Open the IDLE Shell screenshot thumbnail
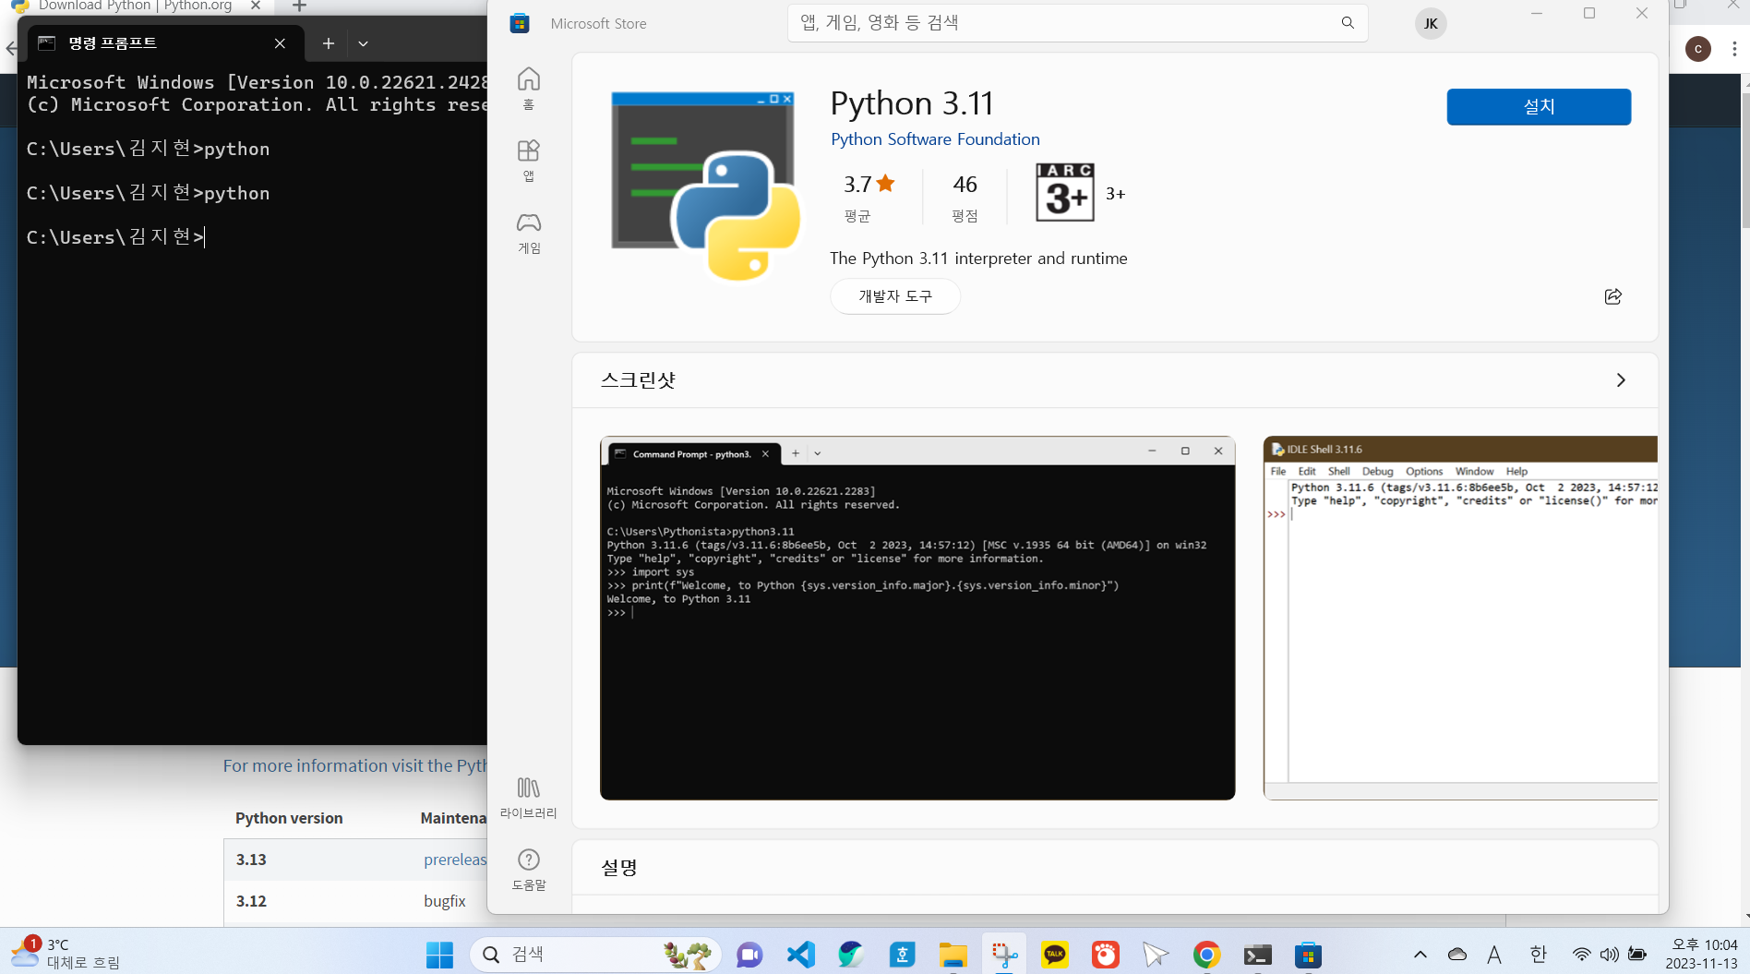The width and height of the screenshot is (1750, 974). tap(1460, 618)
